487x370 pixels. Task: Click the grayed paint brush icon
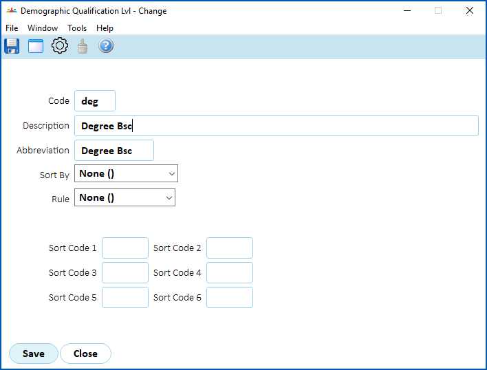coord(83,46)
